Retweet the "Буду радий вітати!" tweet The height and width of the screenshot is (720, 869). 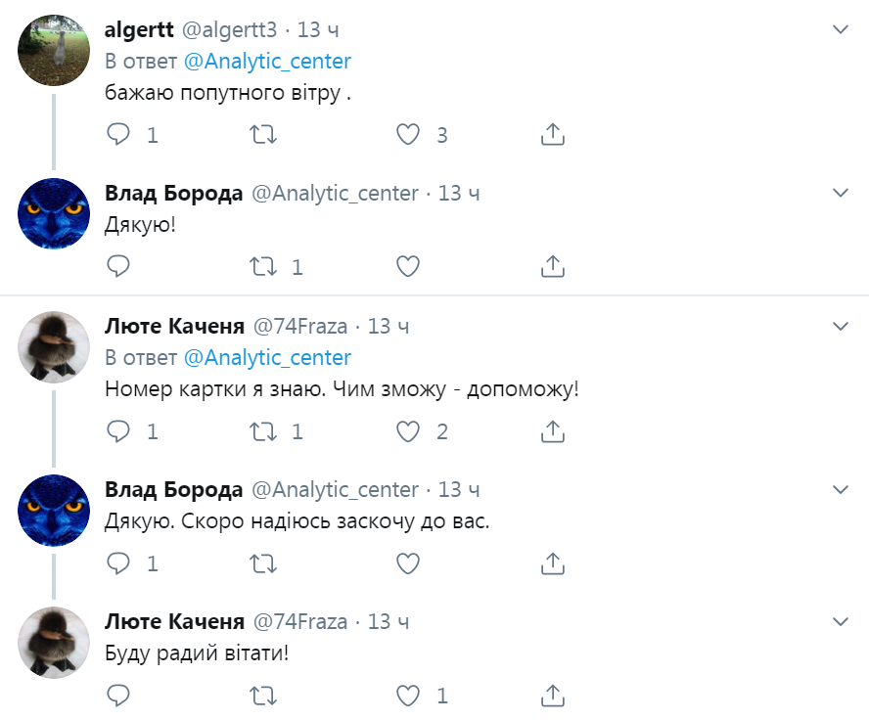[263, 697]
